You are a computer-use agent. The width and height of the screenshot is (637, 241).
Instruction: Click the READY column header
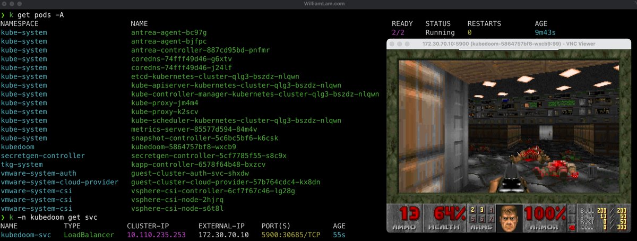(402, 24)
